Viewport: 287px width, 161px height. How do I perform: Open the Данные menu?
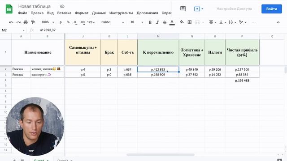99,13
